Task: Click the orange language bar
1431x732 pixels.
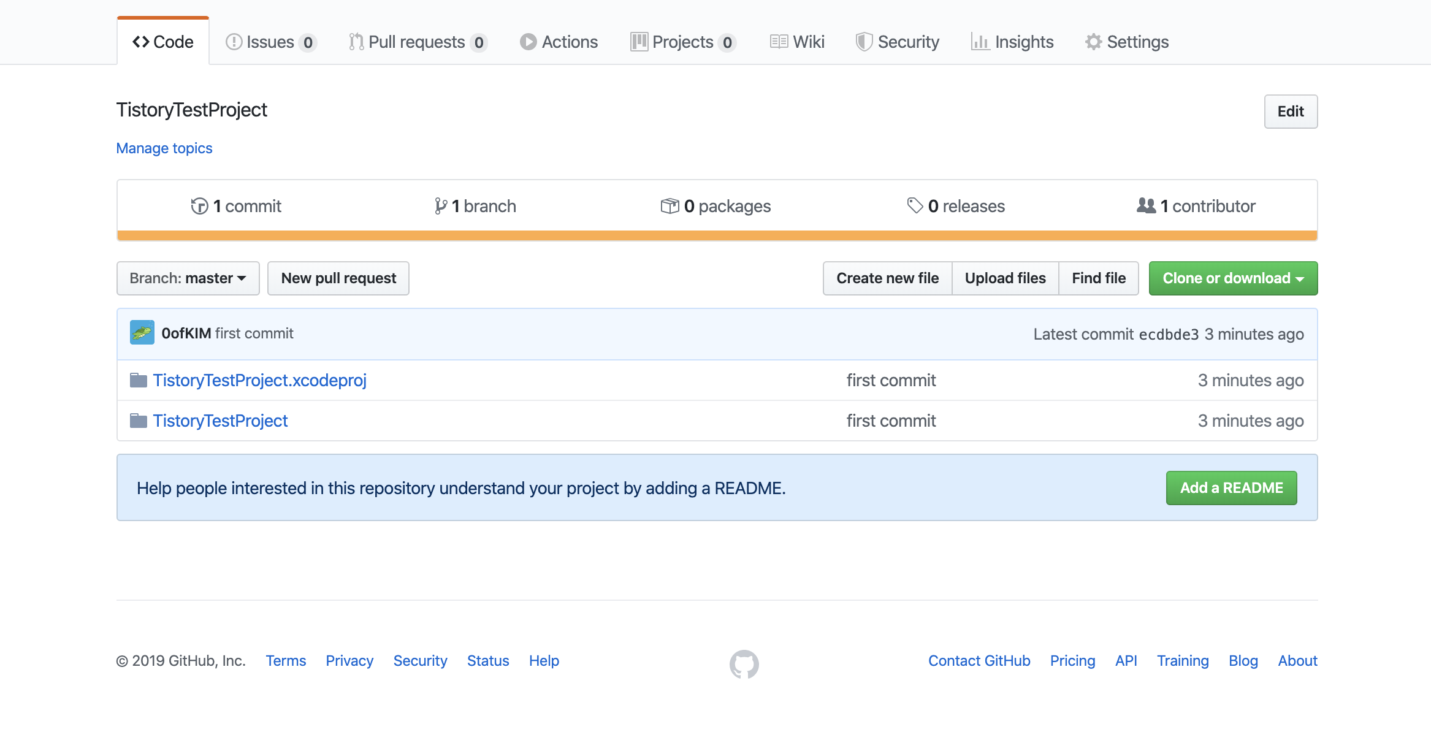Action: click(x=717, y=235)
